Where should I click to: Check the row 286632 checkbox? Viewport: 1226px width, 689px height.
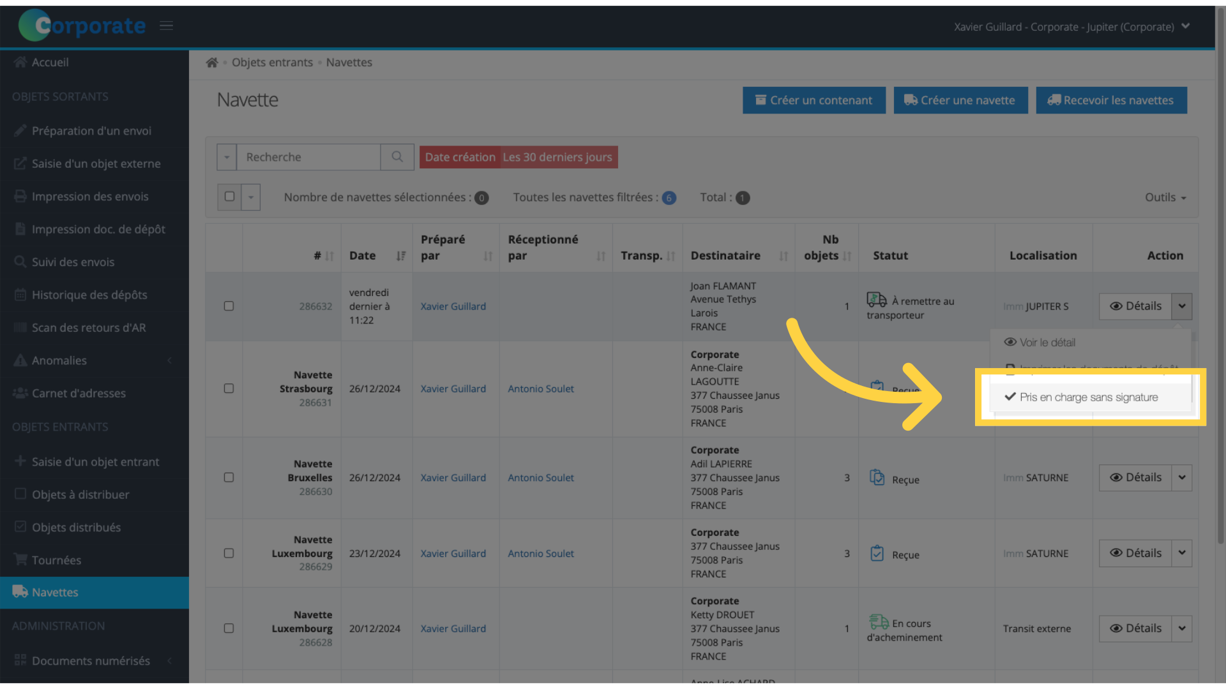(229, 306)
